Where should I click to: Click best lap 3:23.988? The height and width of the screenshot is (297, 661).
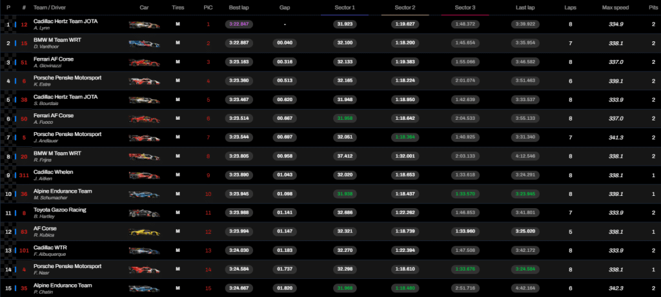239,213
